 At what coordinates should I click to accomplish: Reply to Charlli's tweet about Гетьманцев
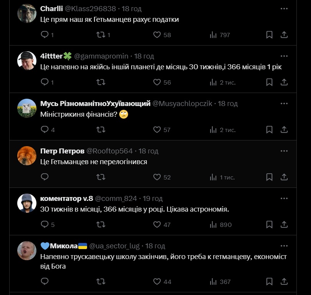(x=45, y=35)
